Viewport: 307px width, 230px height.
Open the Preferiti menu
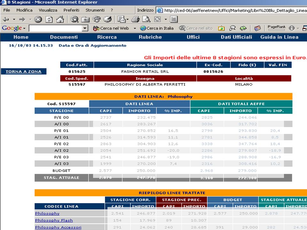[71, 10]
